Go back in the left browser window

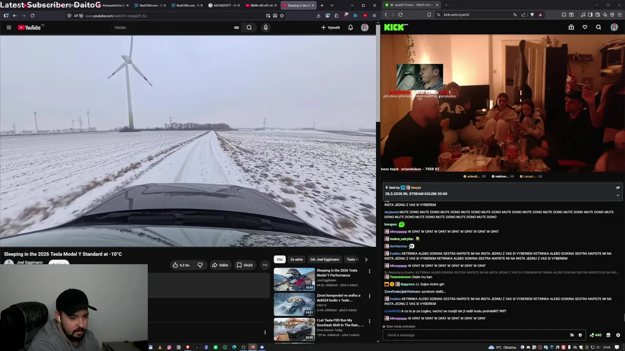click(15, 16)
